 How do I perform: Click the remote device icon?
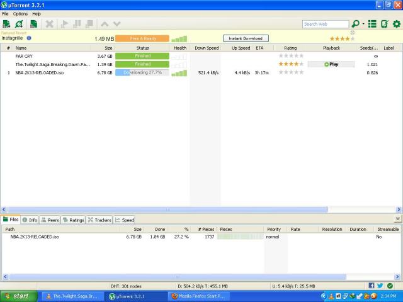point(384,24)
